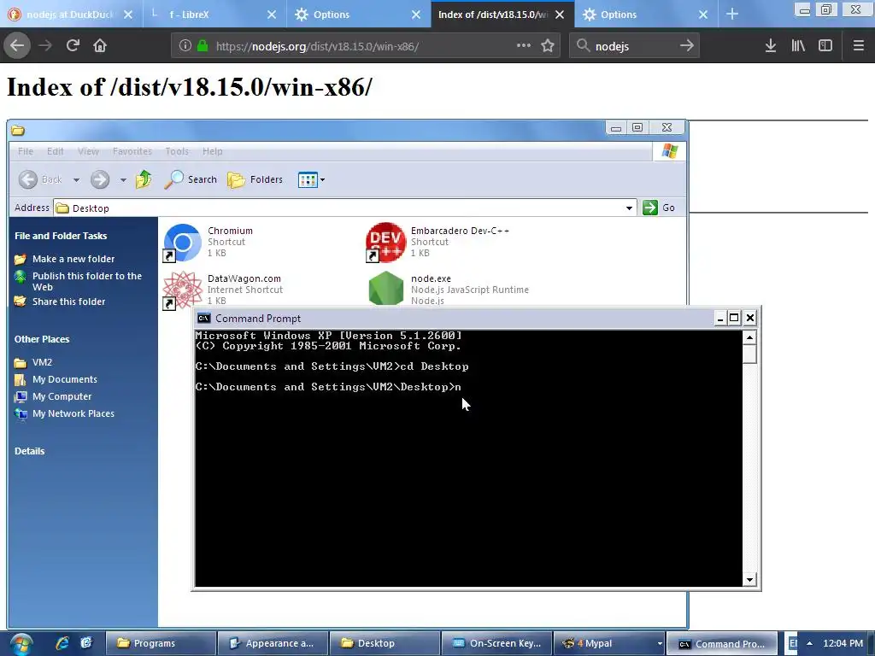Show site information icon in address bar
Viewport: 875px width, 656px height.
point(185,46)
